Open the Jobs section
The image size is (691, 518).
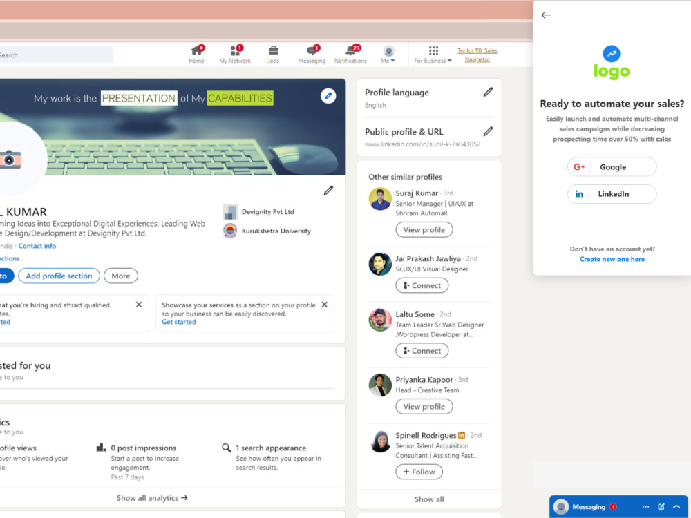[x=273, y=55]
